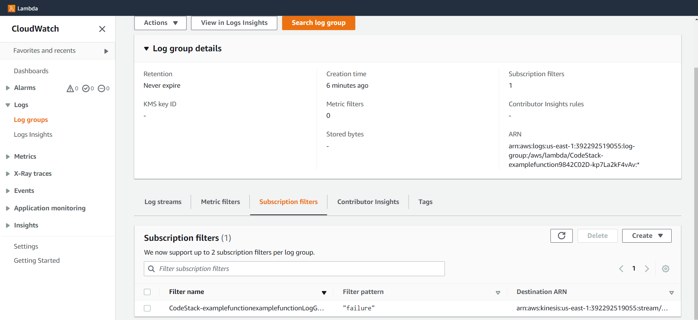Image resolution: width=698 pixels, height=320 pixels.
Task: Open table preferences gear icon
Action: pos(666,269)
